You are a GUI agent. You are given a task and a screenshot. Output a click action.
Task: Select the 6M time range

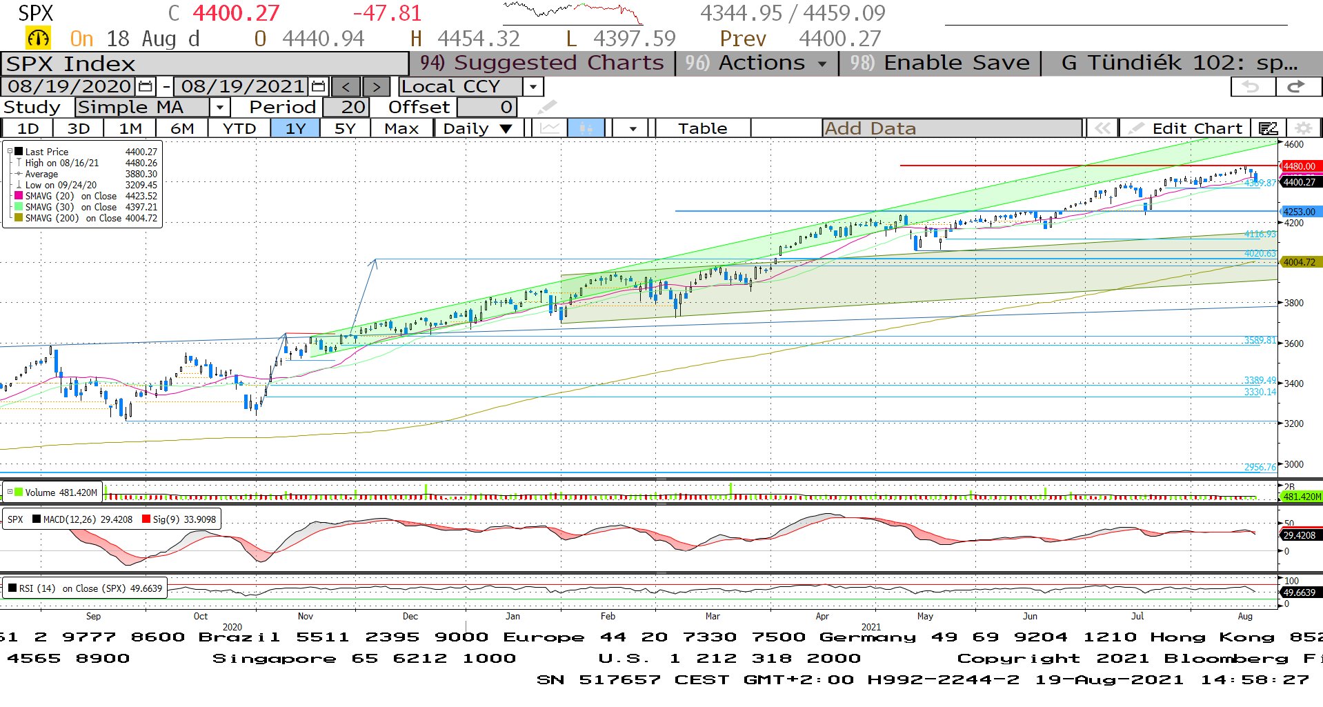(x=182, y=128)
